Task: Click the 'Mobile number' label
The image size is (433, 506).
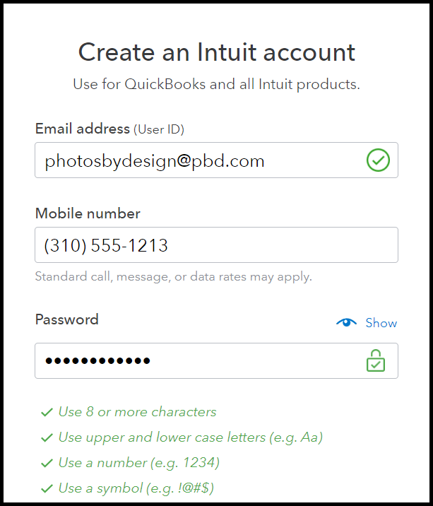Action: coord(88,213)
